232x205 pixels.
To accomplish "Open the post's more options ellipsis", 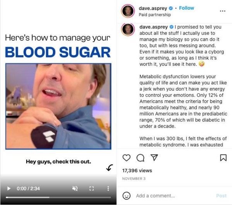I will point(222,11).
